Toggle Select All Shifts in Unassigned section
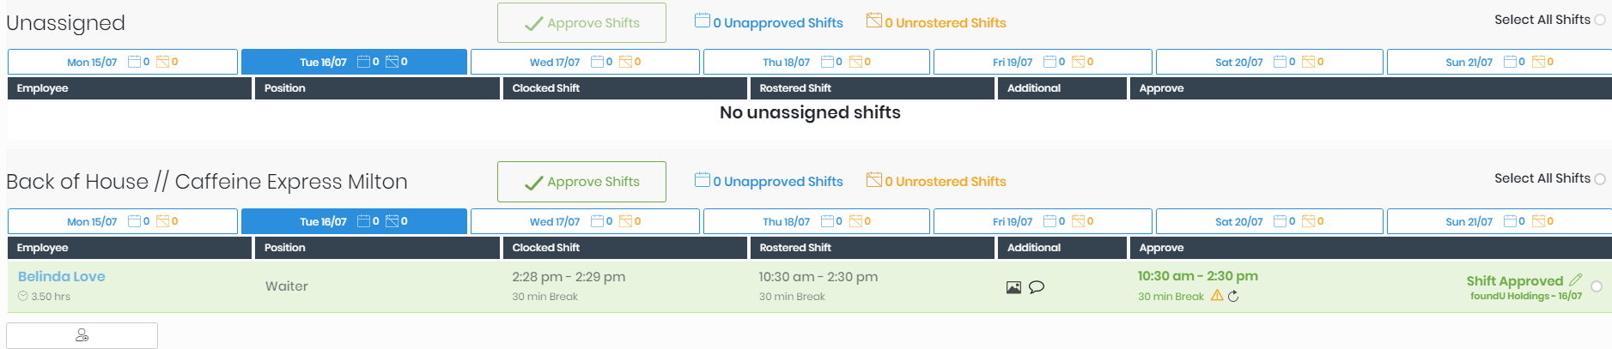 [1600, 21]
